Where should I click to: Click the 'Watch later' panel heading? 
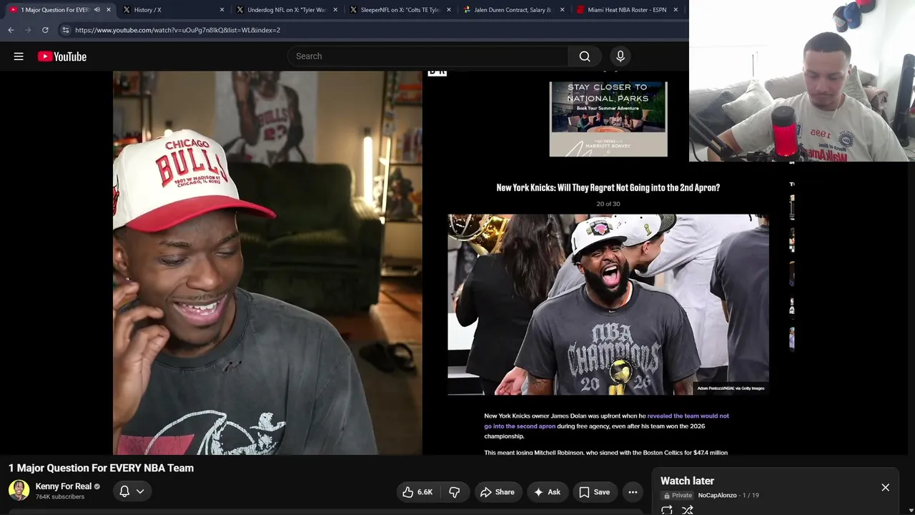(x=687, y=481)
